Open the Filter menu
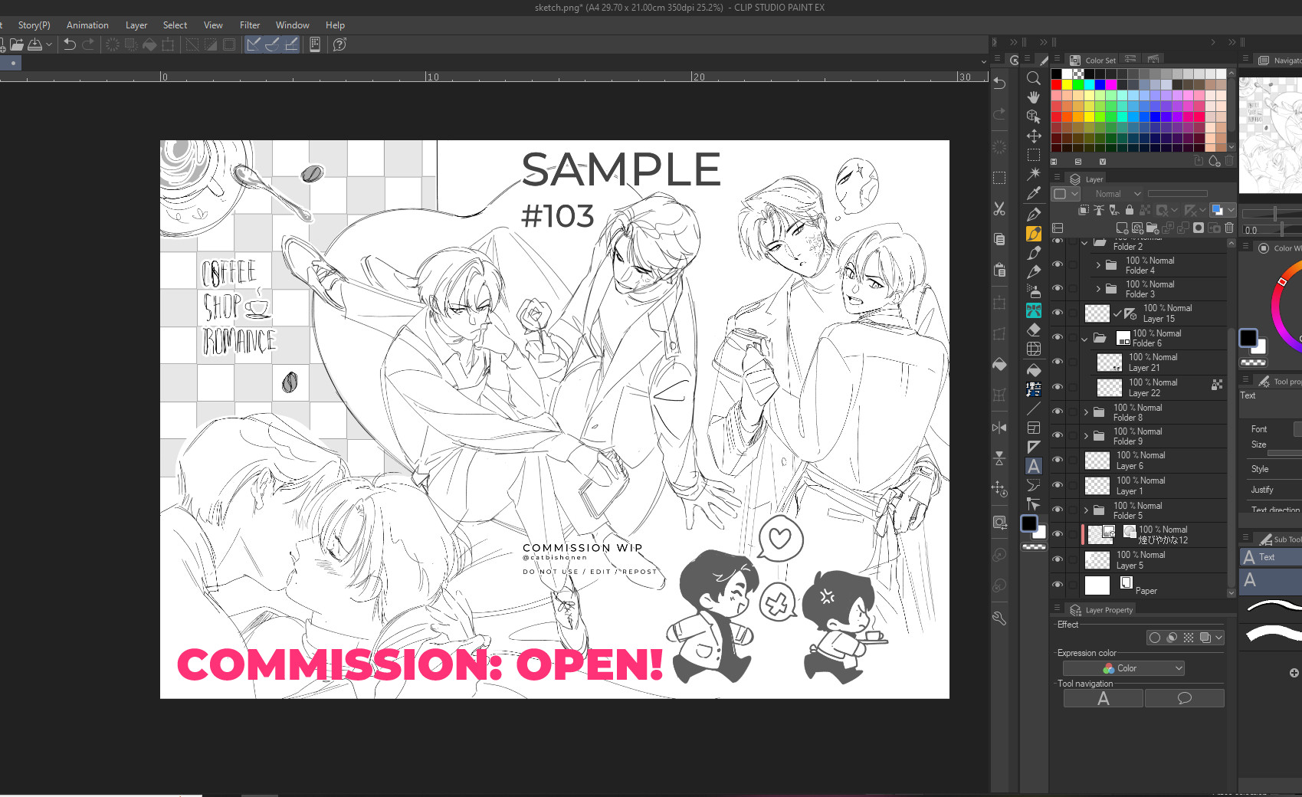The height and width of the screenshot is (797, 1302). (250, 25)
